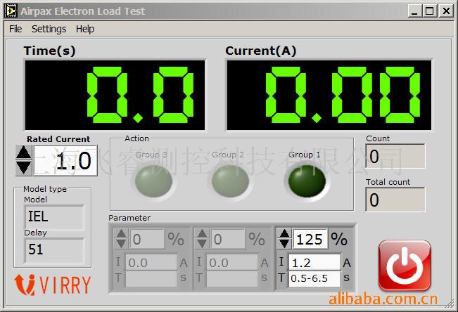Viewport: 458px width, 312px height.
Task: Decrease Rated Current with down arrow
Action: pyautogui.click(x=23, y=167)
